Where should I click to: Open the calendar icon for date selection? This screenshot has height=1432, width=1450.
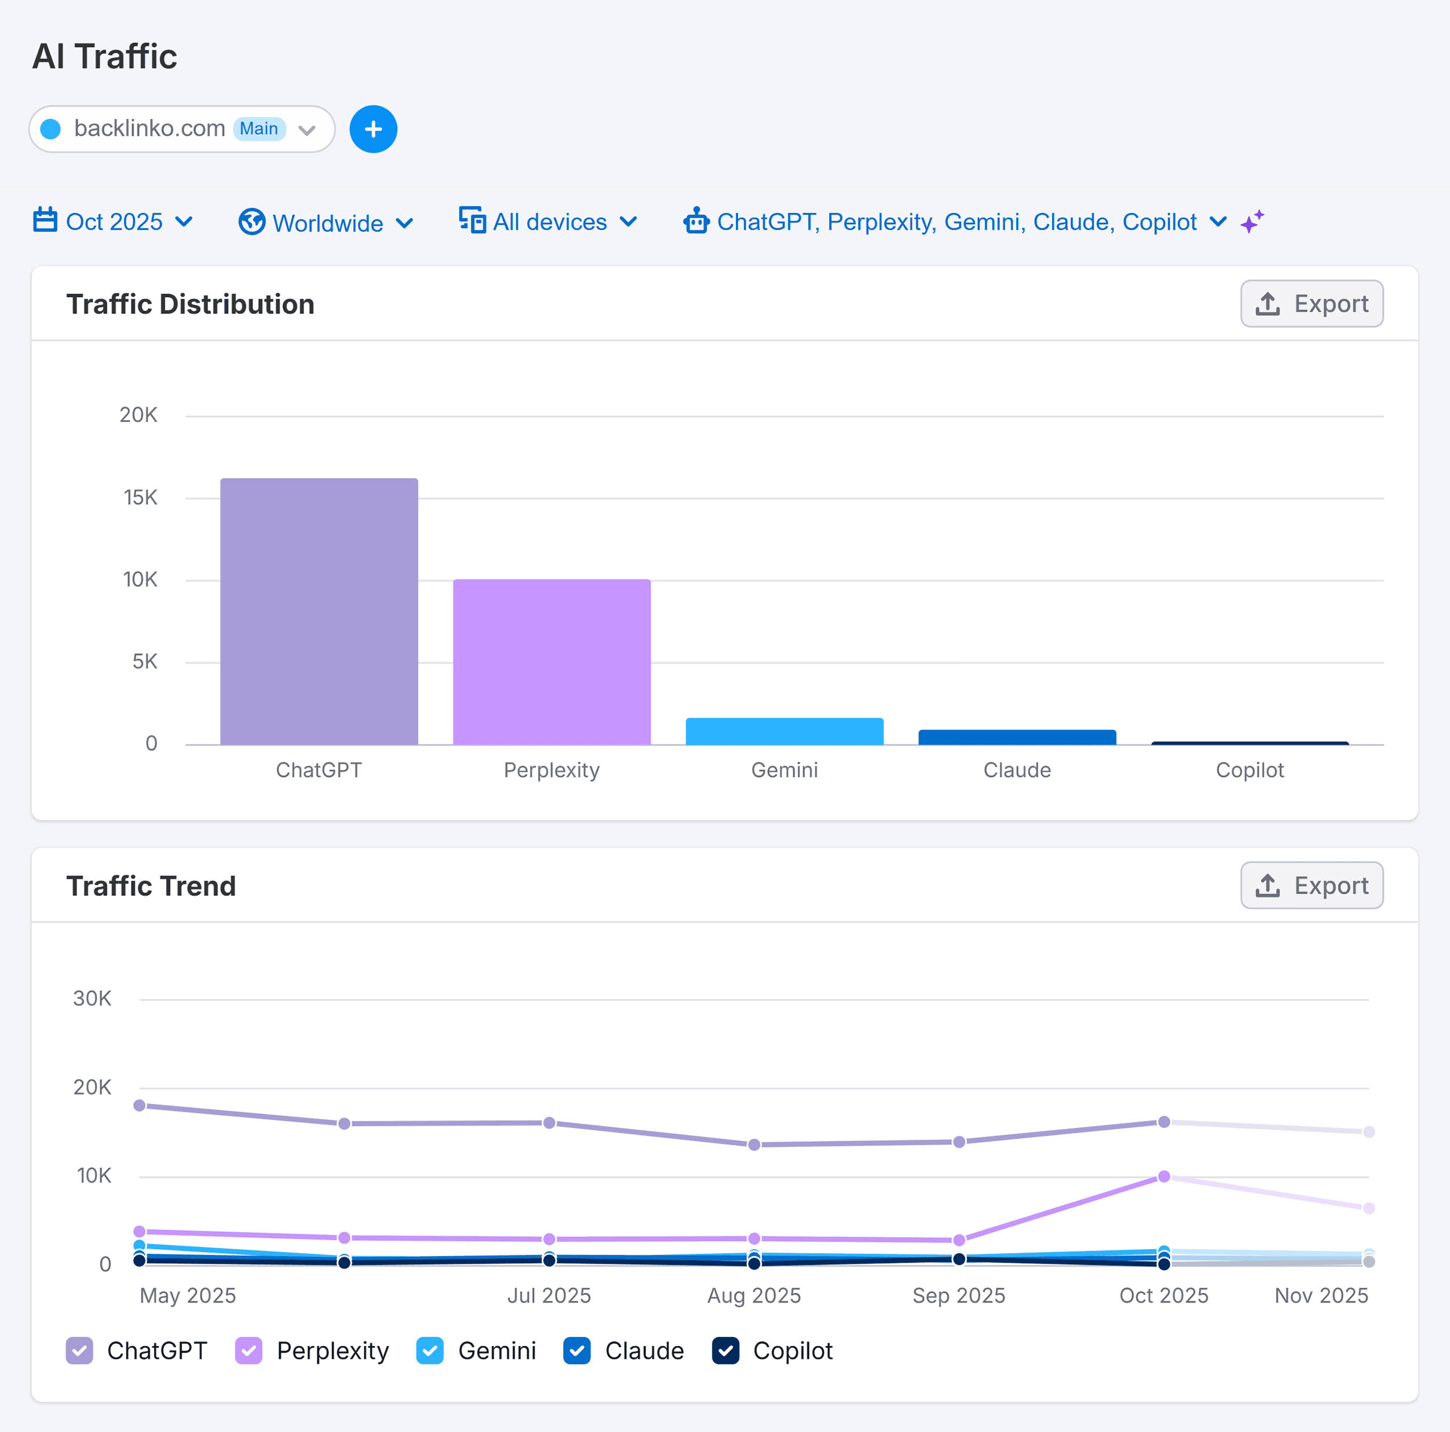point(46,220)
